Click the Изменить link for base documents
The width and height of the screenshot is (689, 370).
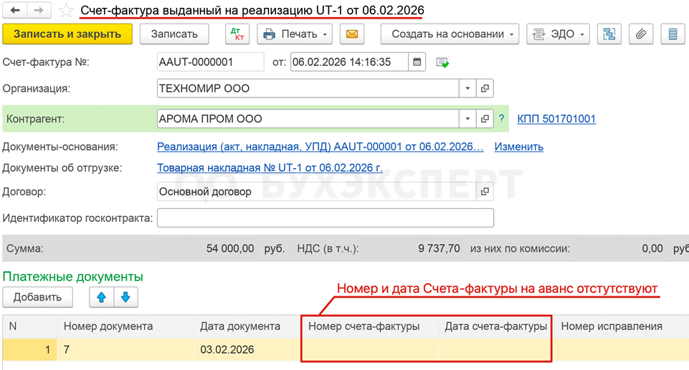(518, 147)
